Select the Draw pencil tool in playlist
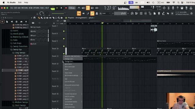The width and height of the screenshot is (195, 109). tap(39, 18)
